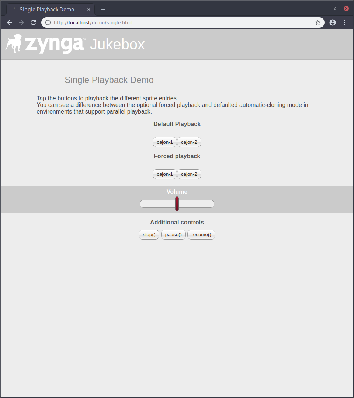Click the red Volume slider handle
Image resolution: width=354 pixels, height=398 pixels.
tap(177, 204)
